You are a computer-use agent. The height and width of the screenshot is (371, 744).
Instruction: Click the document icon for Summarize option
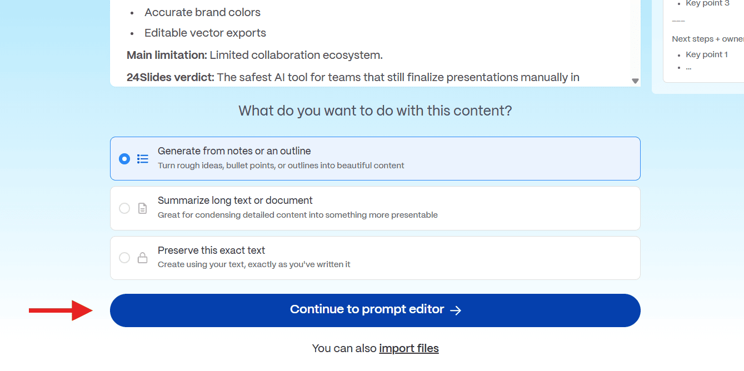click(143, 208)
